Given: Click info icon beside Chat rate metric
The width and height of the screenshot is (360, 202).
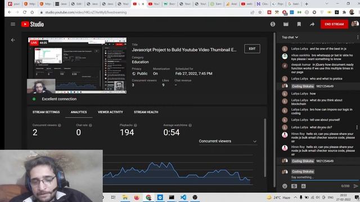Looking at the screenshot, I should [x=90, y=125].
